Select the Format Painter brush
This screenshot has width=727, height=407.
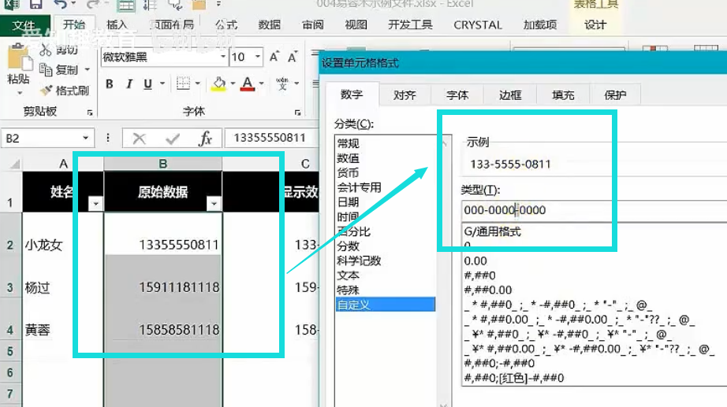46,91
